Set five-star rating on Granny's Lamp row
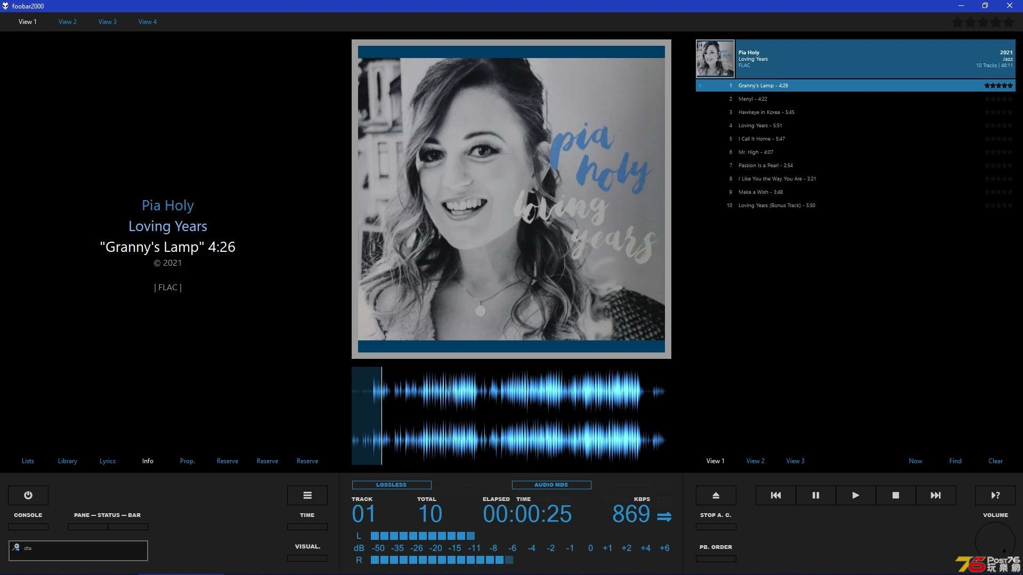Image resolution: width=1023 pixels, height=575 pixels. pos(998,86)
